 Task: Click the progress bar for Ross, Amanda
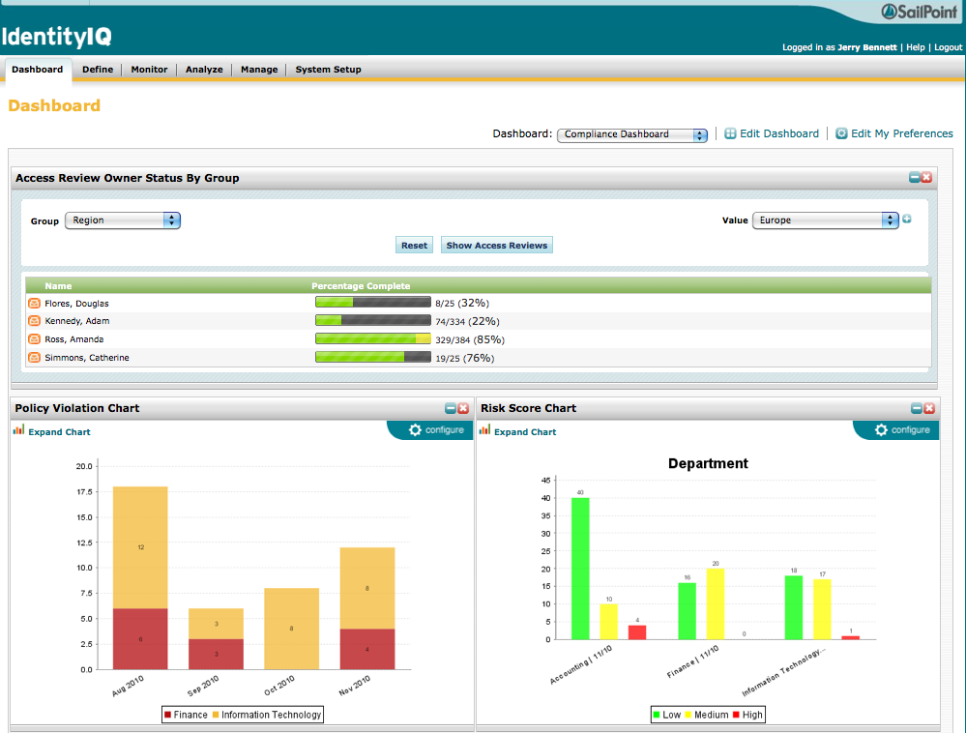(x=373, y=338)
